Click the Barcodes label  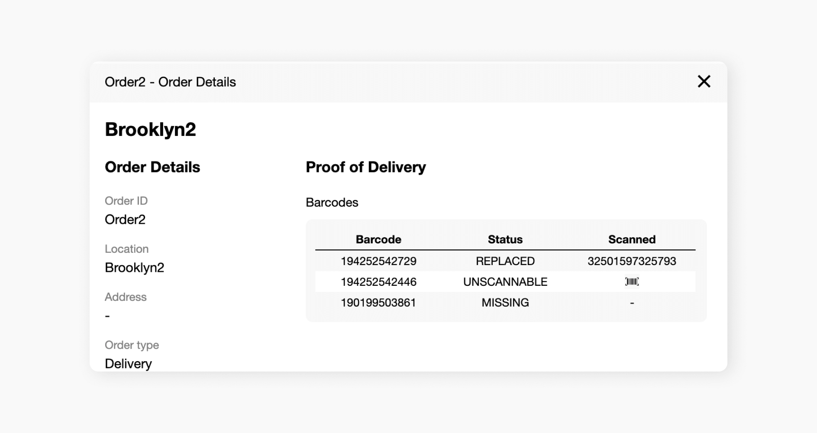coord(332,202)
